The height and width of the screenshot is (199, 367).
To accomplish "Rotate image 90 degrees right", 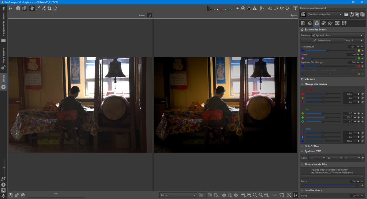I will [x=276, y=8].
